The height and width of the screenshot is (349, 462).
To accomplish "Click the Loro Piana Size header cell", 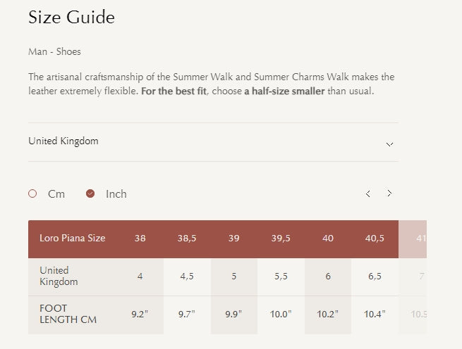I will pos(73,239).
